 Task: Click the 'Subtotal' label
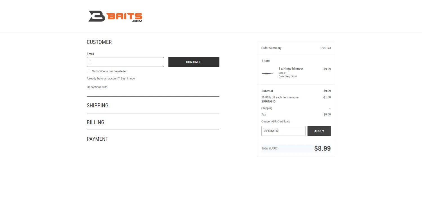(267, 91)
